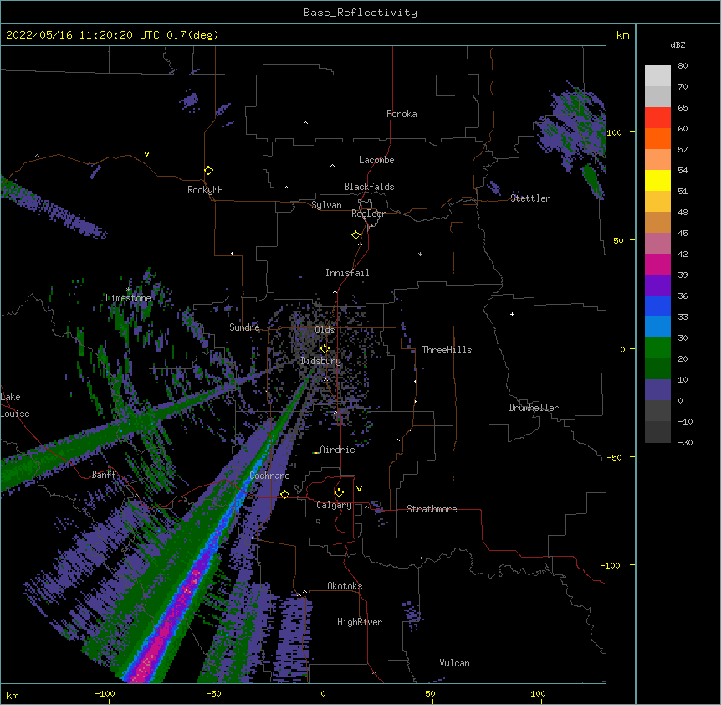721x705 pixels.
Task: Pick the red 60-65 dBZ color swatch
Action: [x=657, y=118]
